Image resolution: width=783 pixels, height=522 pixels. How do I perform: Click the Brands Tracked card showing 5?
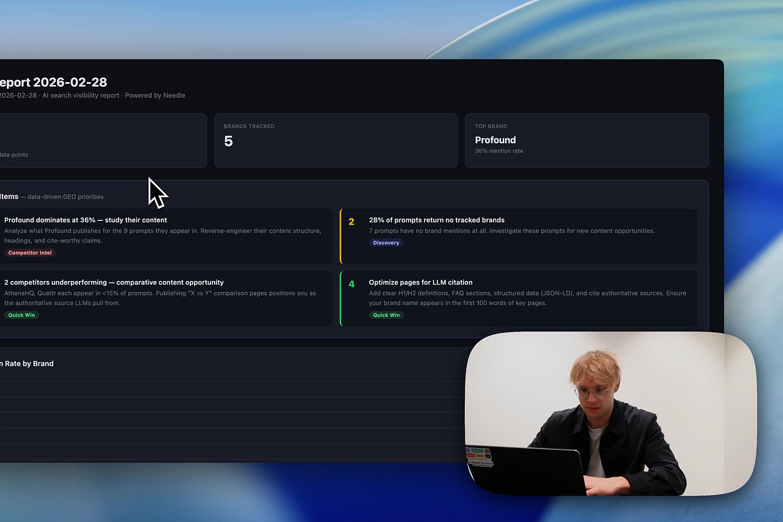(336, 140)
